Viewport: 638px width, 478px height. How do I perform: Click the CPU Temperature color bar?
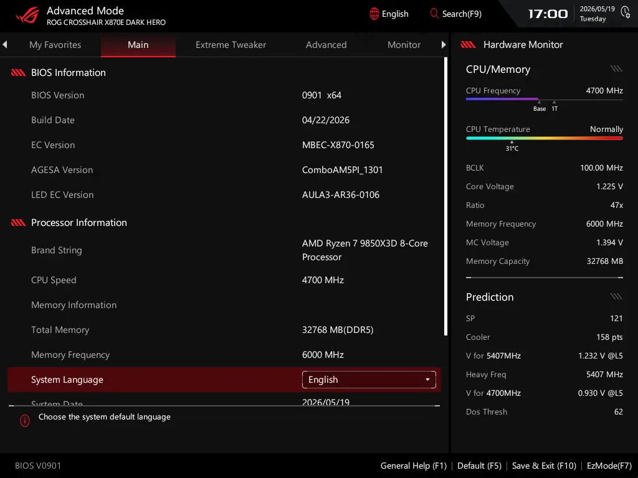545,138
